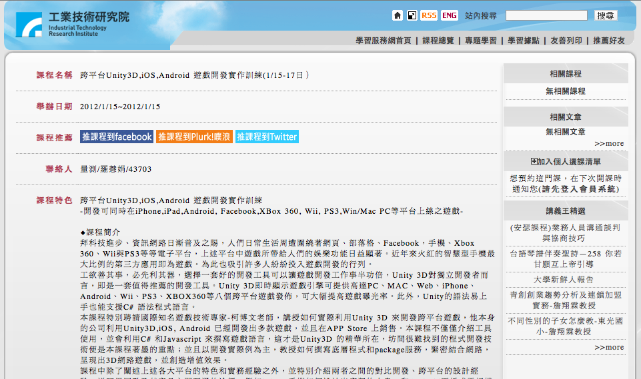Open 大學新鮮人報告 link
641x379 pixels.
pos(564,280)
